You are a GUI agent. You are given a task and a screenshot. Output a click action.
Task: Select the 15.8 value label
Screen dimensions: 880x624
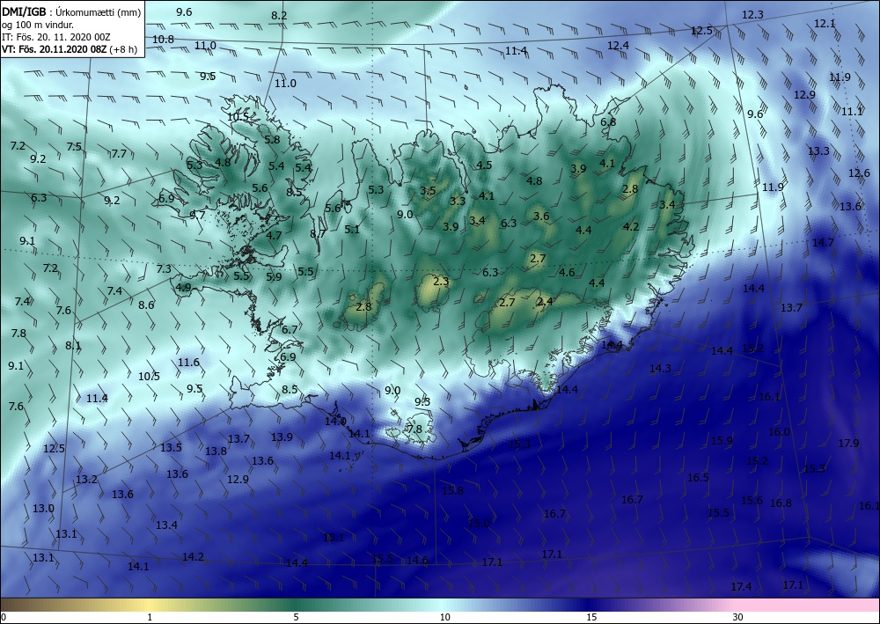pyautogui.click(x=453, y=491)
